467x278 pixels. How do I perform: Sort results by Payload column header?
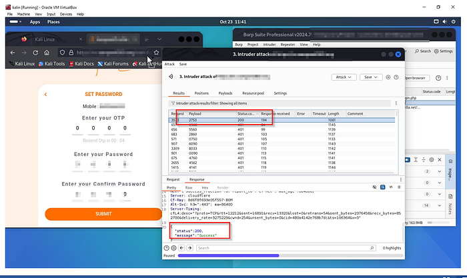[211, 114]
